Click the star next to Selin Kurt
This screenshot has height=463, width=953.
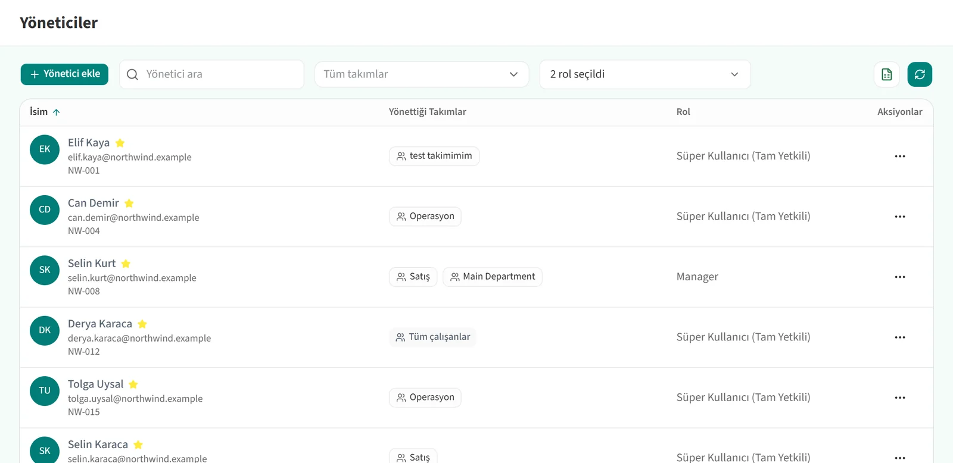[x=126, y=264]
